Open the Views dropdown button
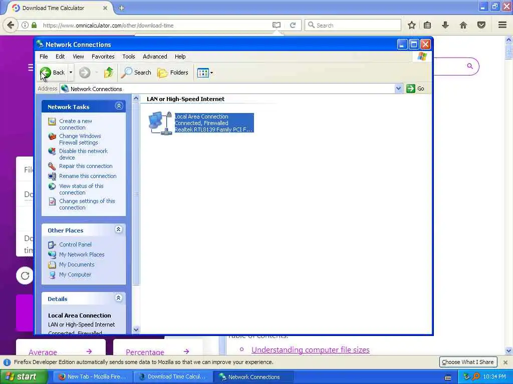Image resolution: width=513 pixels, height=384 pixels. [205, 72]
